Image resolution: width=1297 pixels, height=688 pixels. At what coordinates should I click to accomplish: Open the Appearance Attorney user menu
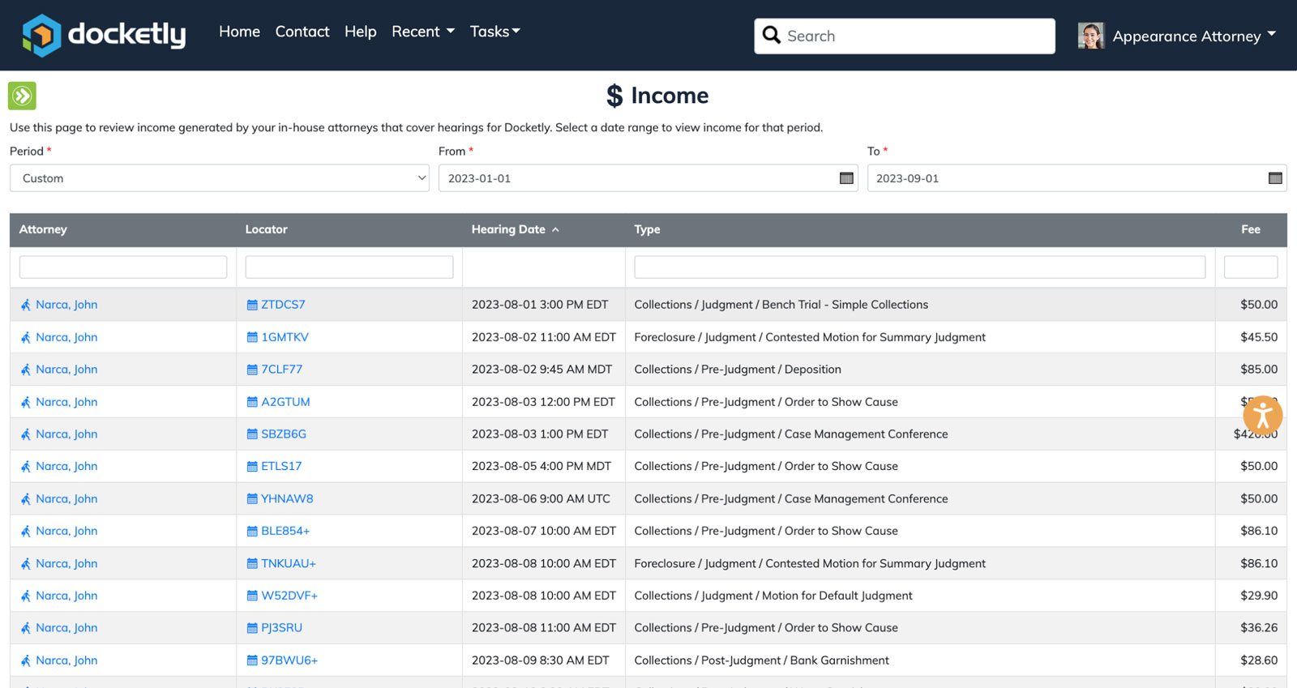[x=1194, y=36]
